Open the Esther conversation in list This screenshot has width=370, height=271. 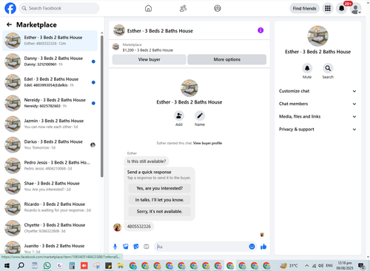click(50, 41)
